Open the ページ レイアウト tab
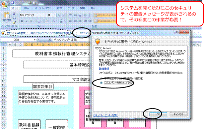This screenshot has height=129, width=204. (x=43, y=8)
